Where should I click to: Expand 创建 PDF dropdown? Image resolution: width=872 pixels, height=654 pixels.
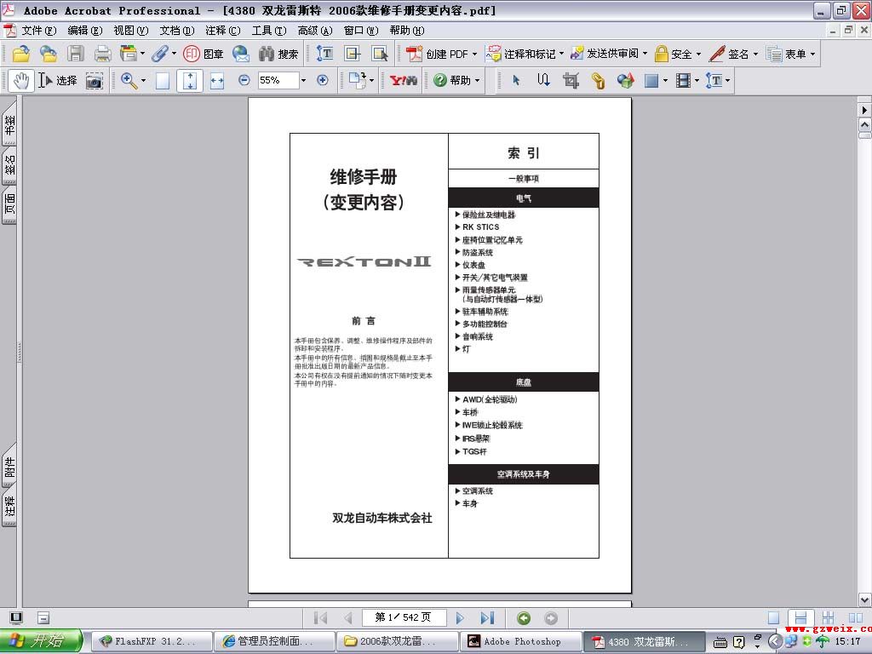[474, 54]
